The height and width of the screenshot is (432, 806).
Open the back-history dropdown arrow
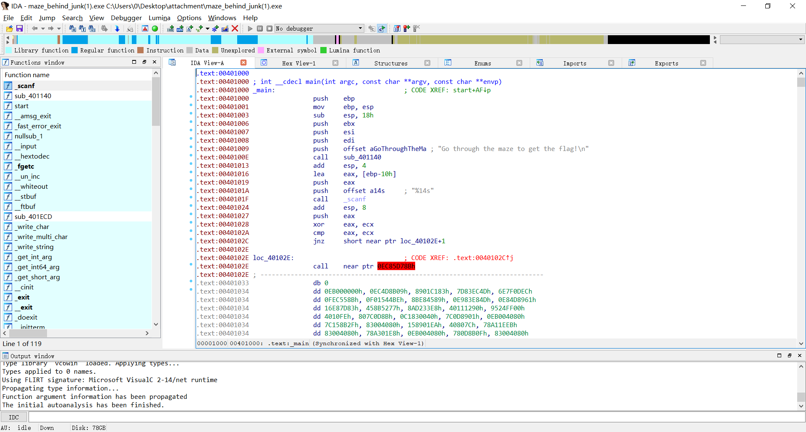pyautogui.click(x=43, y=29)
